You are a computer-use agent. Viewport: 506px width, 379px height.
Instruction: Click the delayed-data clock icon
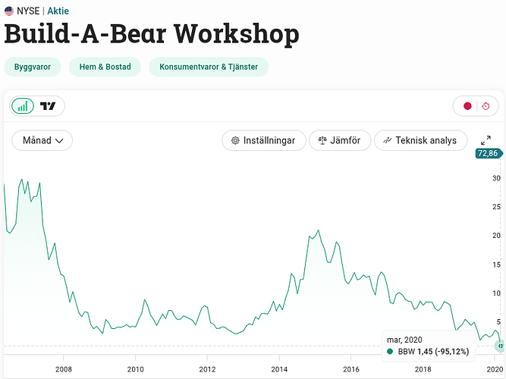[x=486, y=106]
